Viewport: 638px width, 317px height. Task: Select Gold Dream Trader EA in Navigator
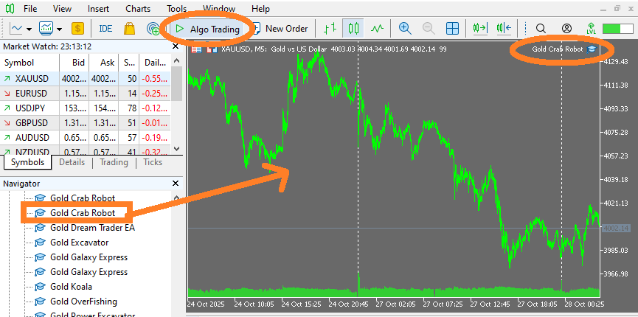tap(92, 228)
